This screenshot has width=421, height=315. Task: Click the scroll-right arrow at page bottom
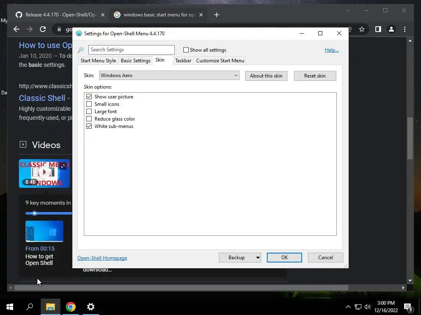(403, 288)
